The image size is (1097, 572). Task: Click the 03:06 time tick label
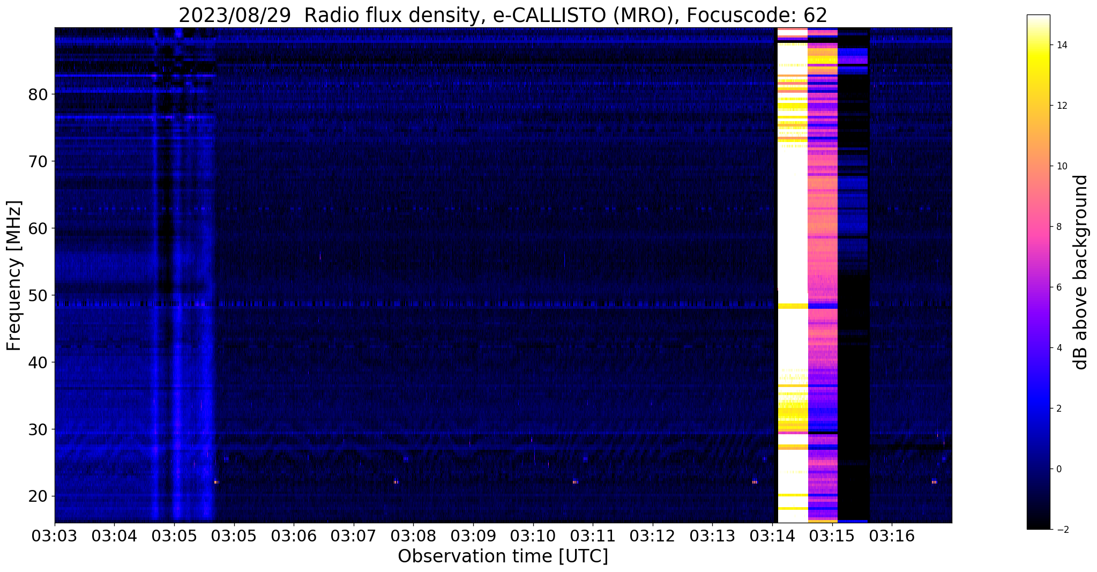click(x=294, y=536)
